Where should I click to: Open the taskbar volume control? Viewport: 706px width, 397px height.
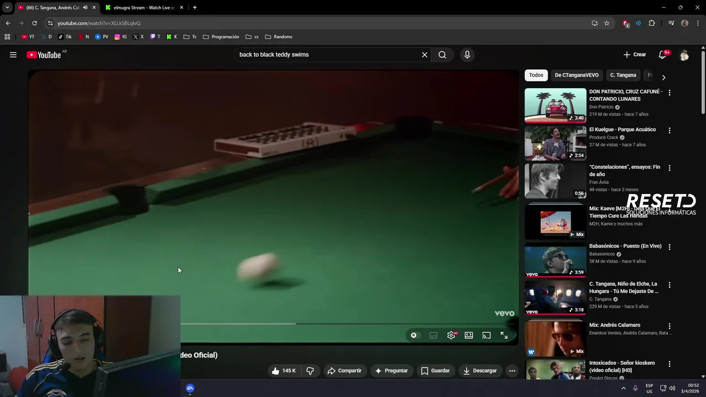coord(672,388)
